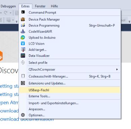Open Codeausschnitt-Manager... entry
Screen dimensions: 131x129
70,76
